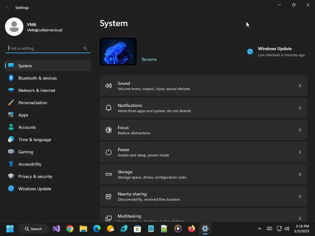Click the paintbrush Personalization icon
315x236 pixels.
[11, 102]
